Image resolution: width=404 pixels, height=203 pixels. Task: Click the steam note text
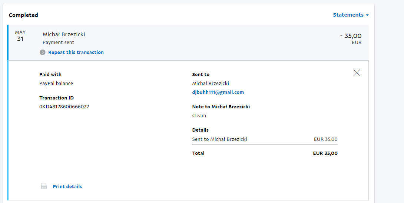click(199, 116)
